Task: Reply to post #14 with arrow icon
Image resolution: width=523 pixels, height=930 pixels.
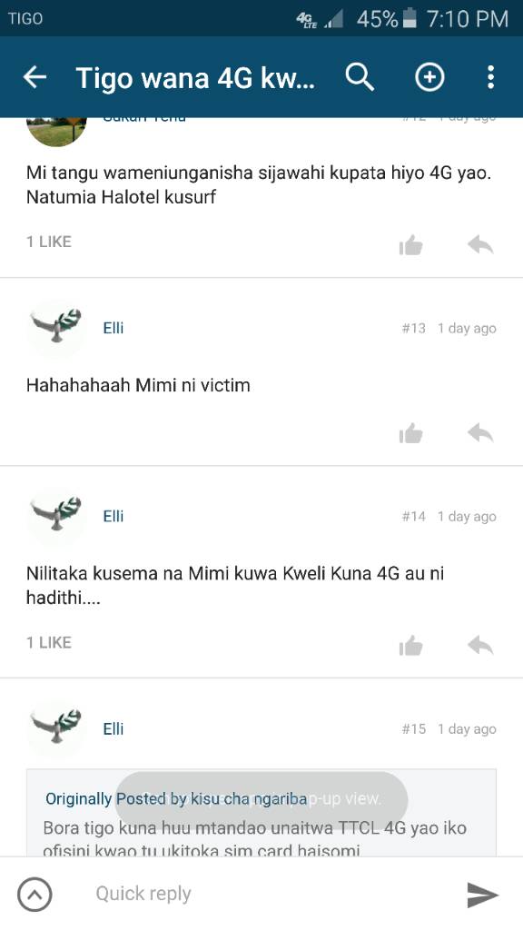Action: tap(480, 645)
